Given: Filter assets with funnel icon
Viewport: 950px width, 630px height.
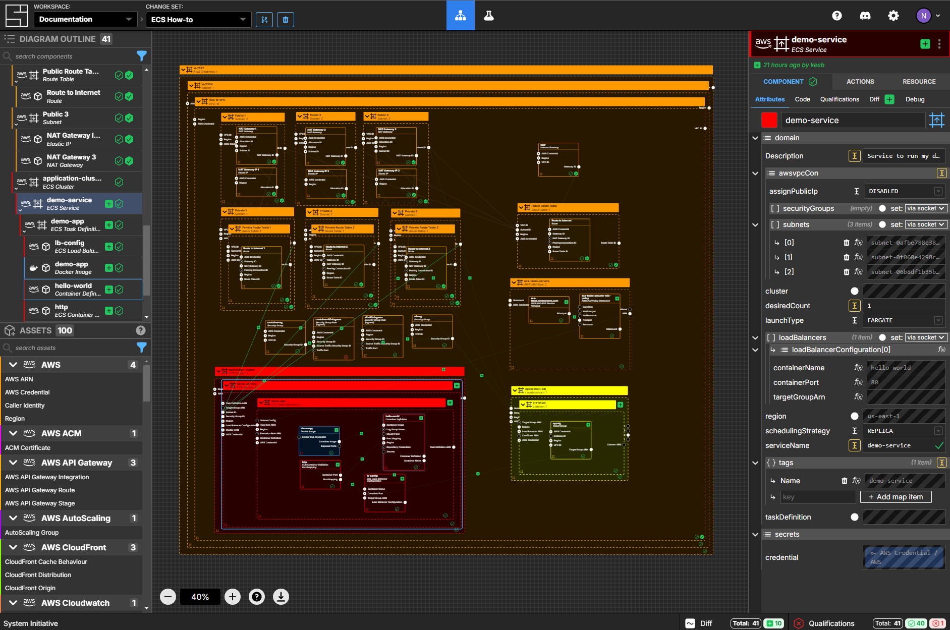Looking at the screenshot, I should click(x=142, y=348).
